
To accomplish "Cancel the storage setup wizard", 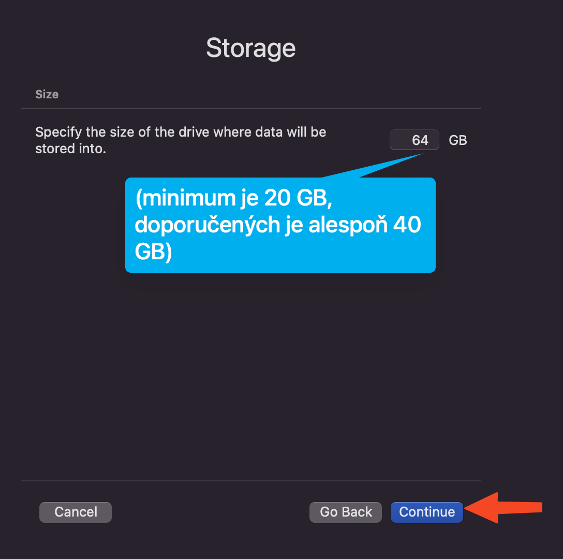I will [76, 512].
